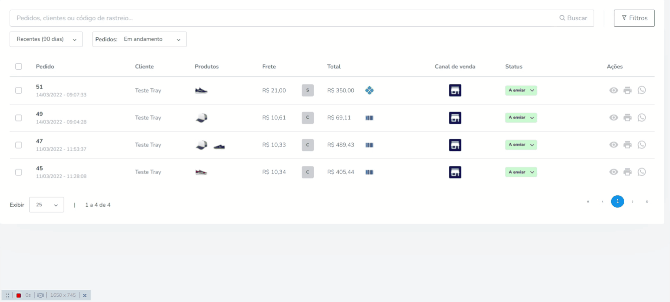The width and height of the screenshot is (670, 302).
Task: Print order 47 with printer icon
Action: pyautogui.click(x=627, y=145)
